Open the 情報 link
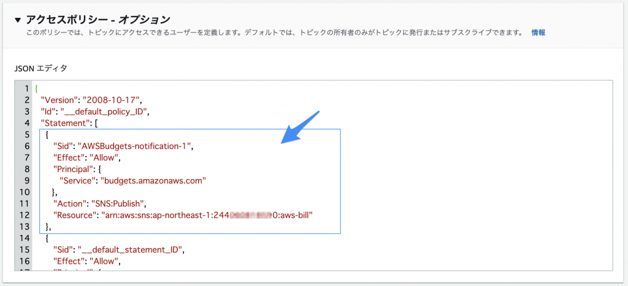 coord(538,33)
